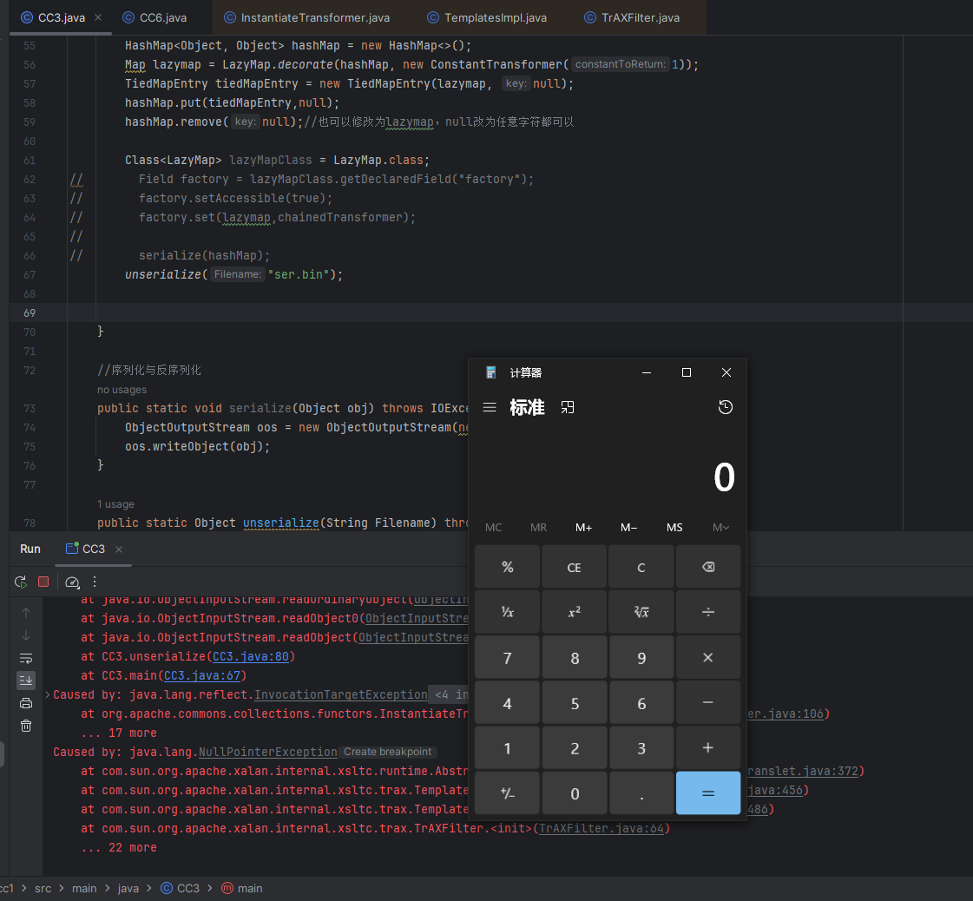Open the TrAXFilter.java tab
973x901 pixels.
click(x=633, y=17)
